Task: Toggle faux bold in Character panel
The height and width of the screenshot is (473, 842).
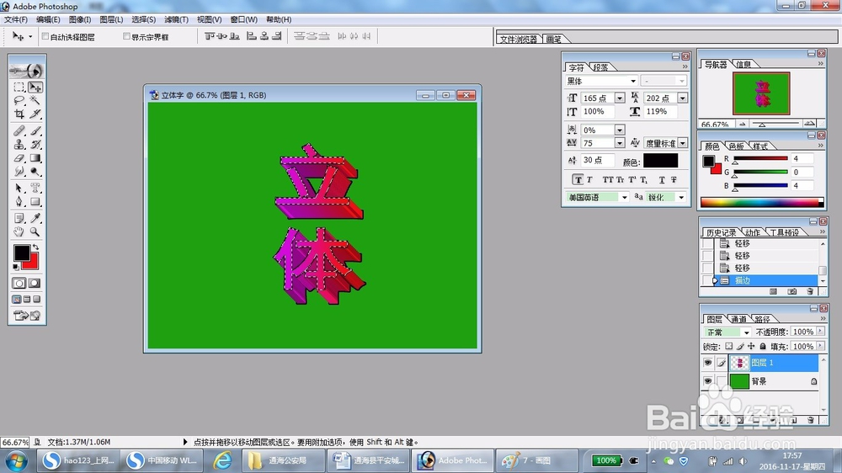Action: pyautogui.click(x=578, y=180)
